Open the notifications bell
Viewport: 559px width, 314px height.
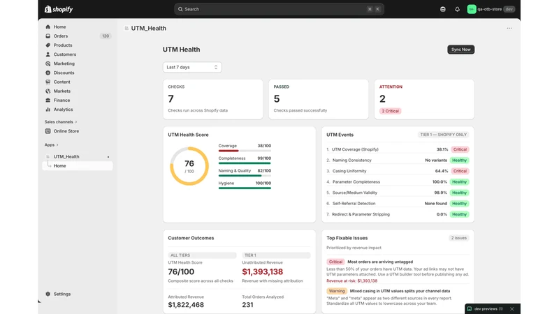457,9
